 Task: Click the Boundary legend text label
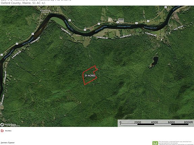pos(8,131)
